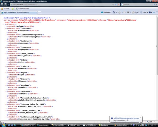This screenshot has height=127, width=158.
Task: Click the 'Current_Product_List' title text
Action: [28, 113]
